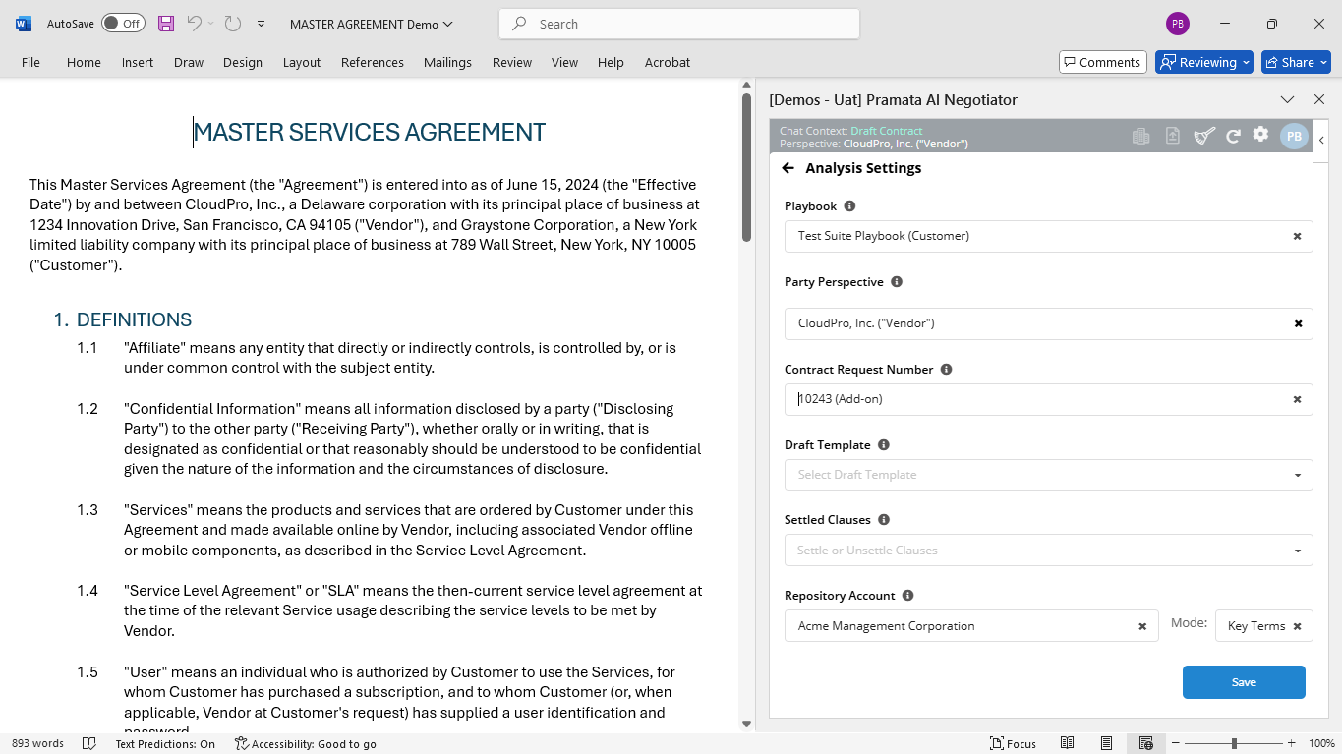Click the 893 words count in status bar
Image resolution: width=1342 pixels, height=754 pixels.
click(x=37, y=744)
